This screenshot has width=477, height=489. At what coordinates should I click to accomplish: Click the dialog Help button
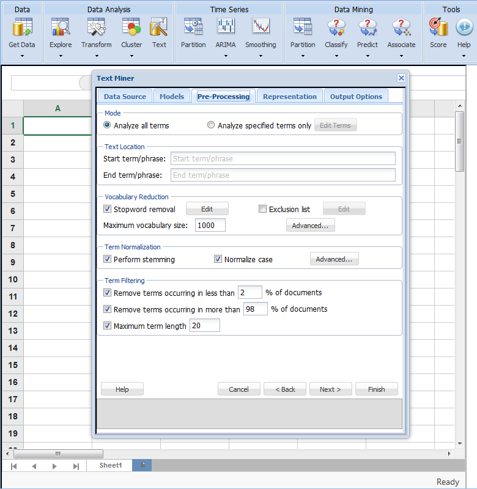pyautogui.click(x=122, y=389)
